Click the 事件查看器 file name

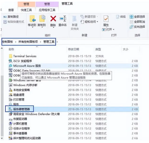click(x=20, y=133)
